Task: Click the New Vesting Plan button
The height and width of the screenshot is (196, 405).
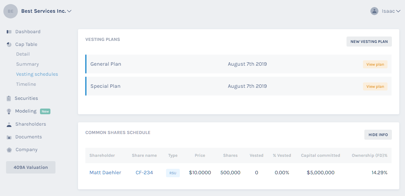Action: (x=369, y=42)
